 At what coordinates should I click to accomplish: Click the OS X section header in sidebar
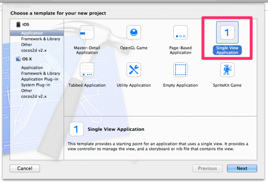[27, 59]
